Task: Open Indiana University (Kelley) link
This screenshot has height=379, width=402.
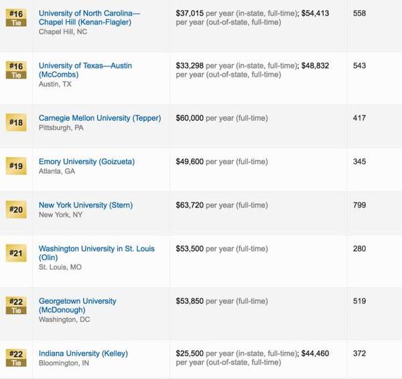Action: point(83,354)
